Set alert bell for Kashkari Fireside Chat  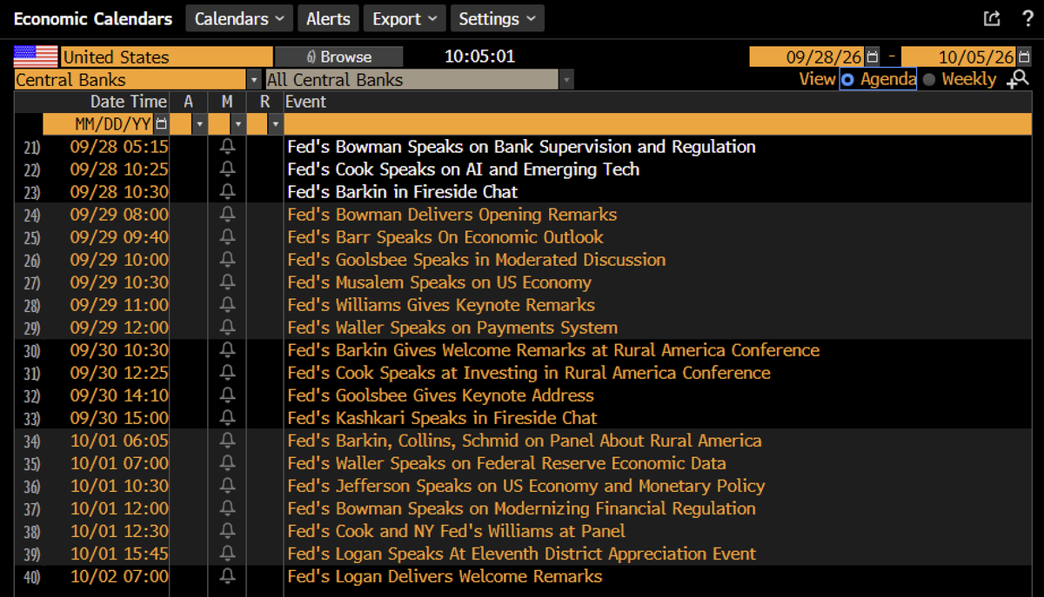click(227, 418)
